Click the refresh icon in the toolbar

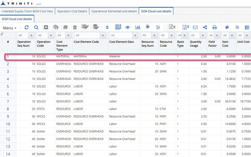tap(27, 27)
